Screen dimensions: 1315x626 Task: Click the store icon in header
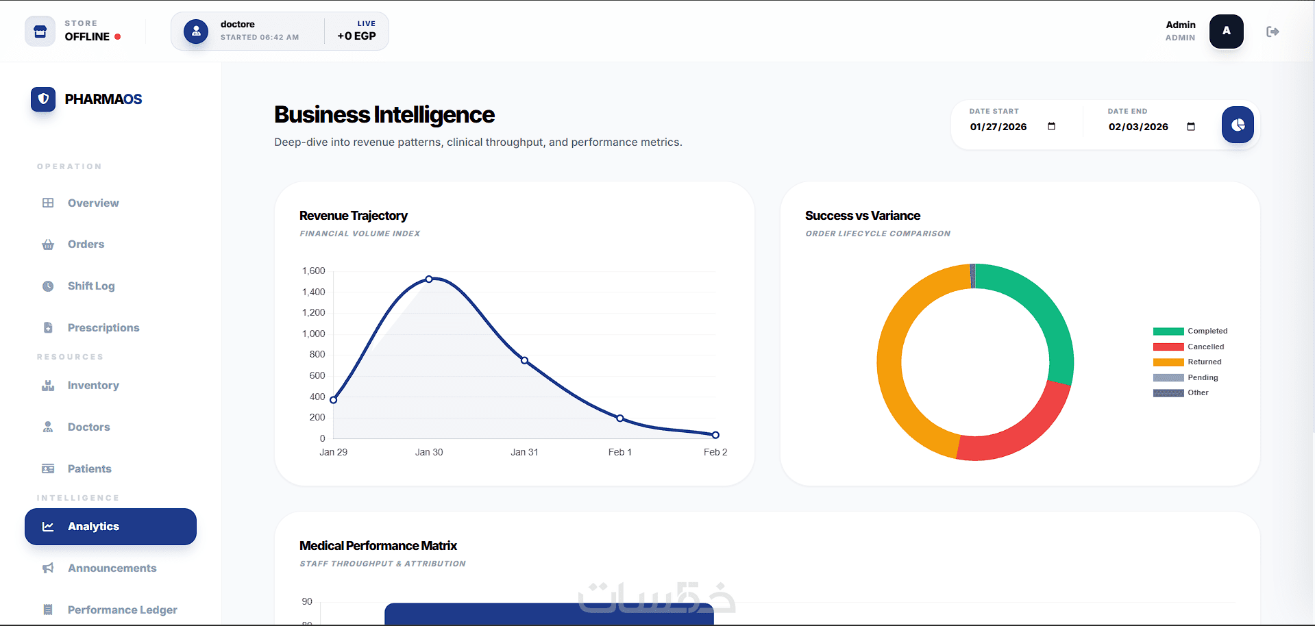coord(40,32)
